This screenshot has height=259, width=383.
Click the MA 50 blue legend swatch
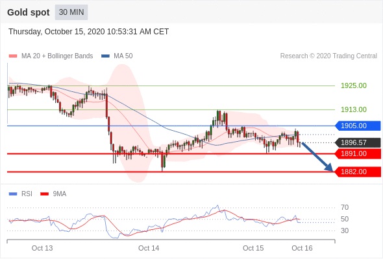(x=105, y=56)
